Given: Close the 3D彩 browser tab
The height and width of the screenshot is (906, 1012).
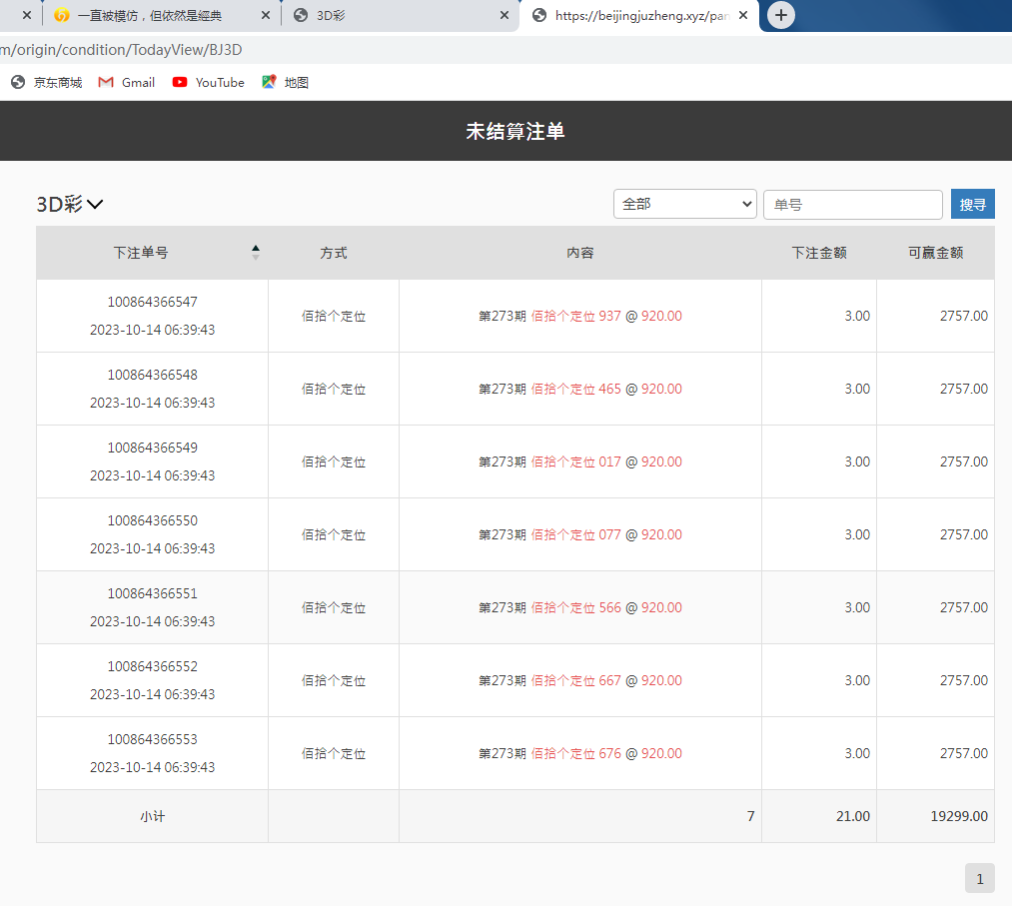Looking at the screenshot, I should 505,15.
